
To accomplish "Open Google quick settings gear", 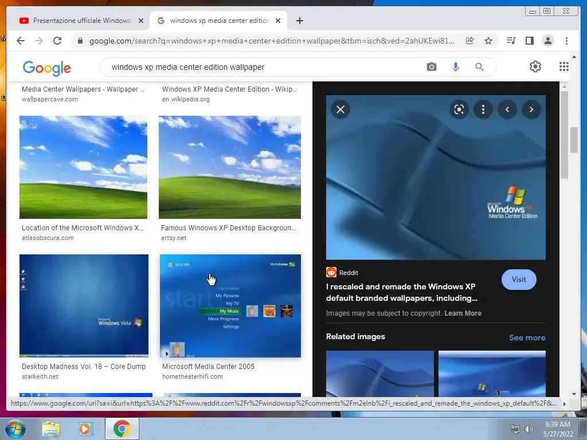I will click(x=535, y=66).
